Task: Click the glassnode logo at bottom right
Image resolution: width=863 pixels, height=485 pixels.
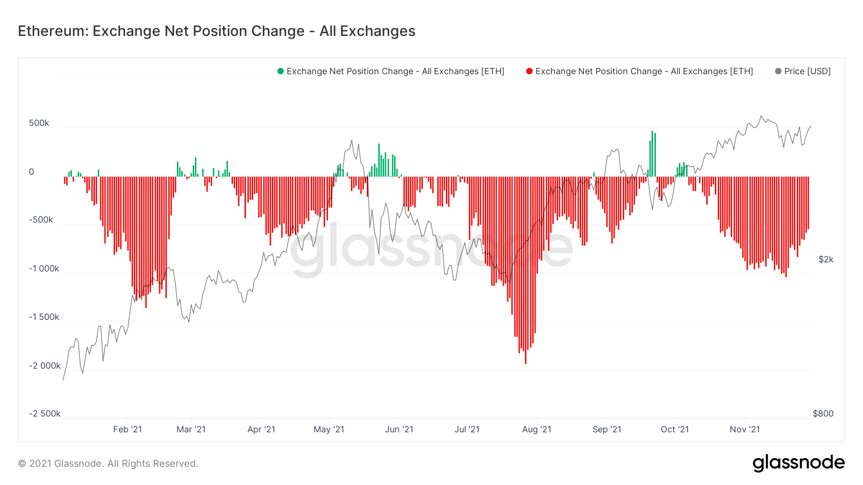Action: click(798, 463)
